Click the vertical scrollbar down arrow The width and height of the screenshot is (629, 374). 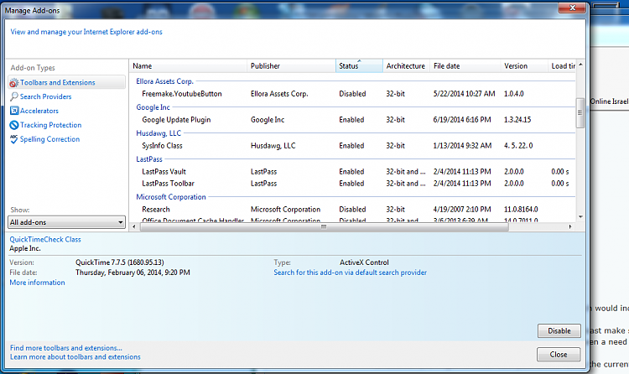coord(580,217)
